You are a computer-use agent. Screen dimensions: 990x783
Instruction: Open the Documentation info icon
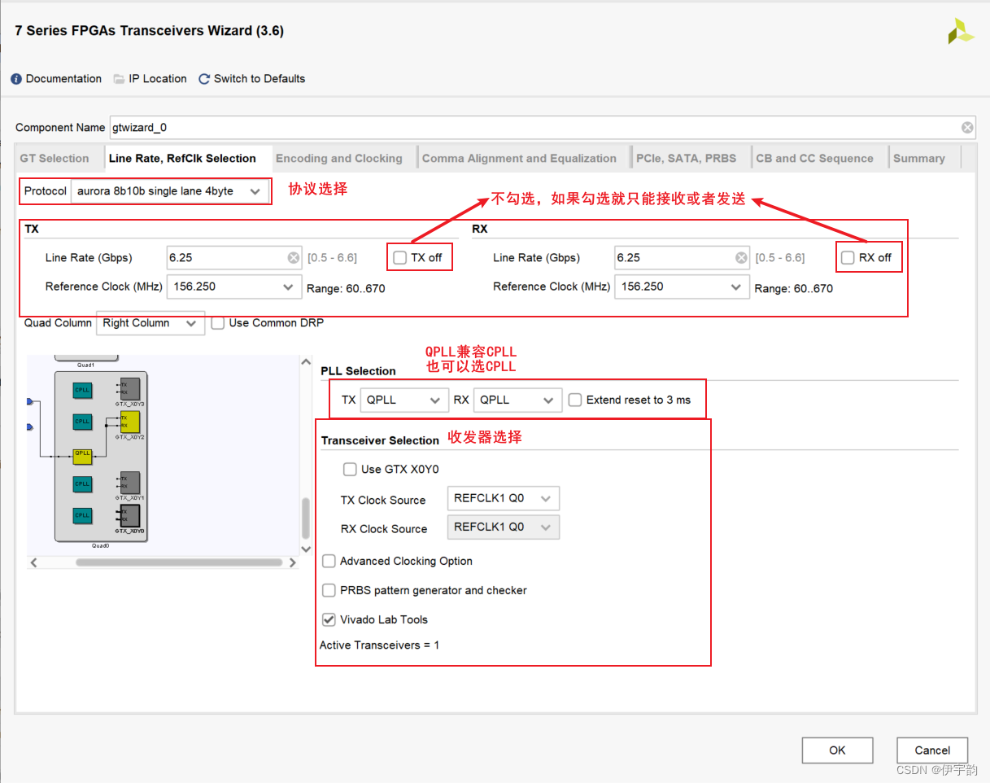coord(16,79)
